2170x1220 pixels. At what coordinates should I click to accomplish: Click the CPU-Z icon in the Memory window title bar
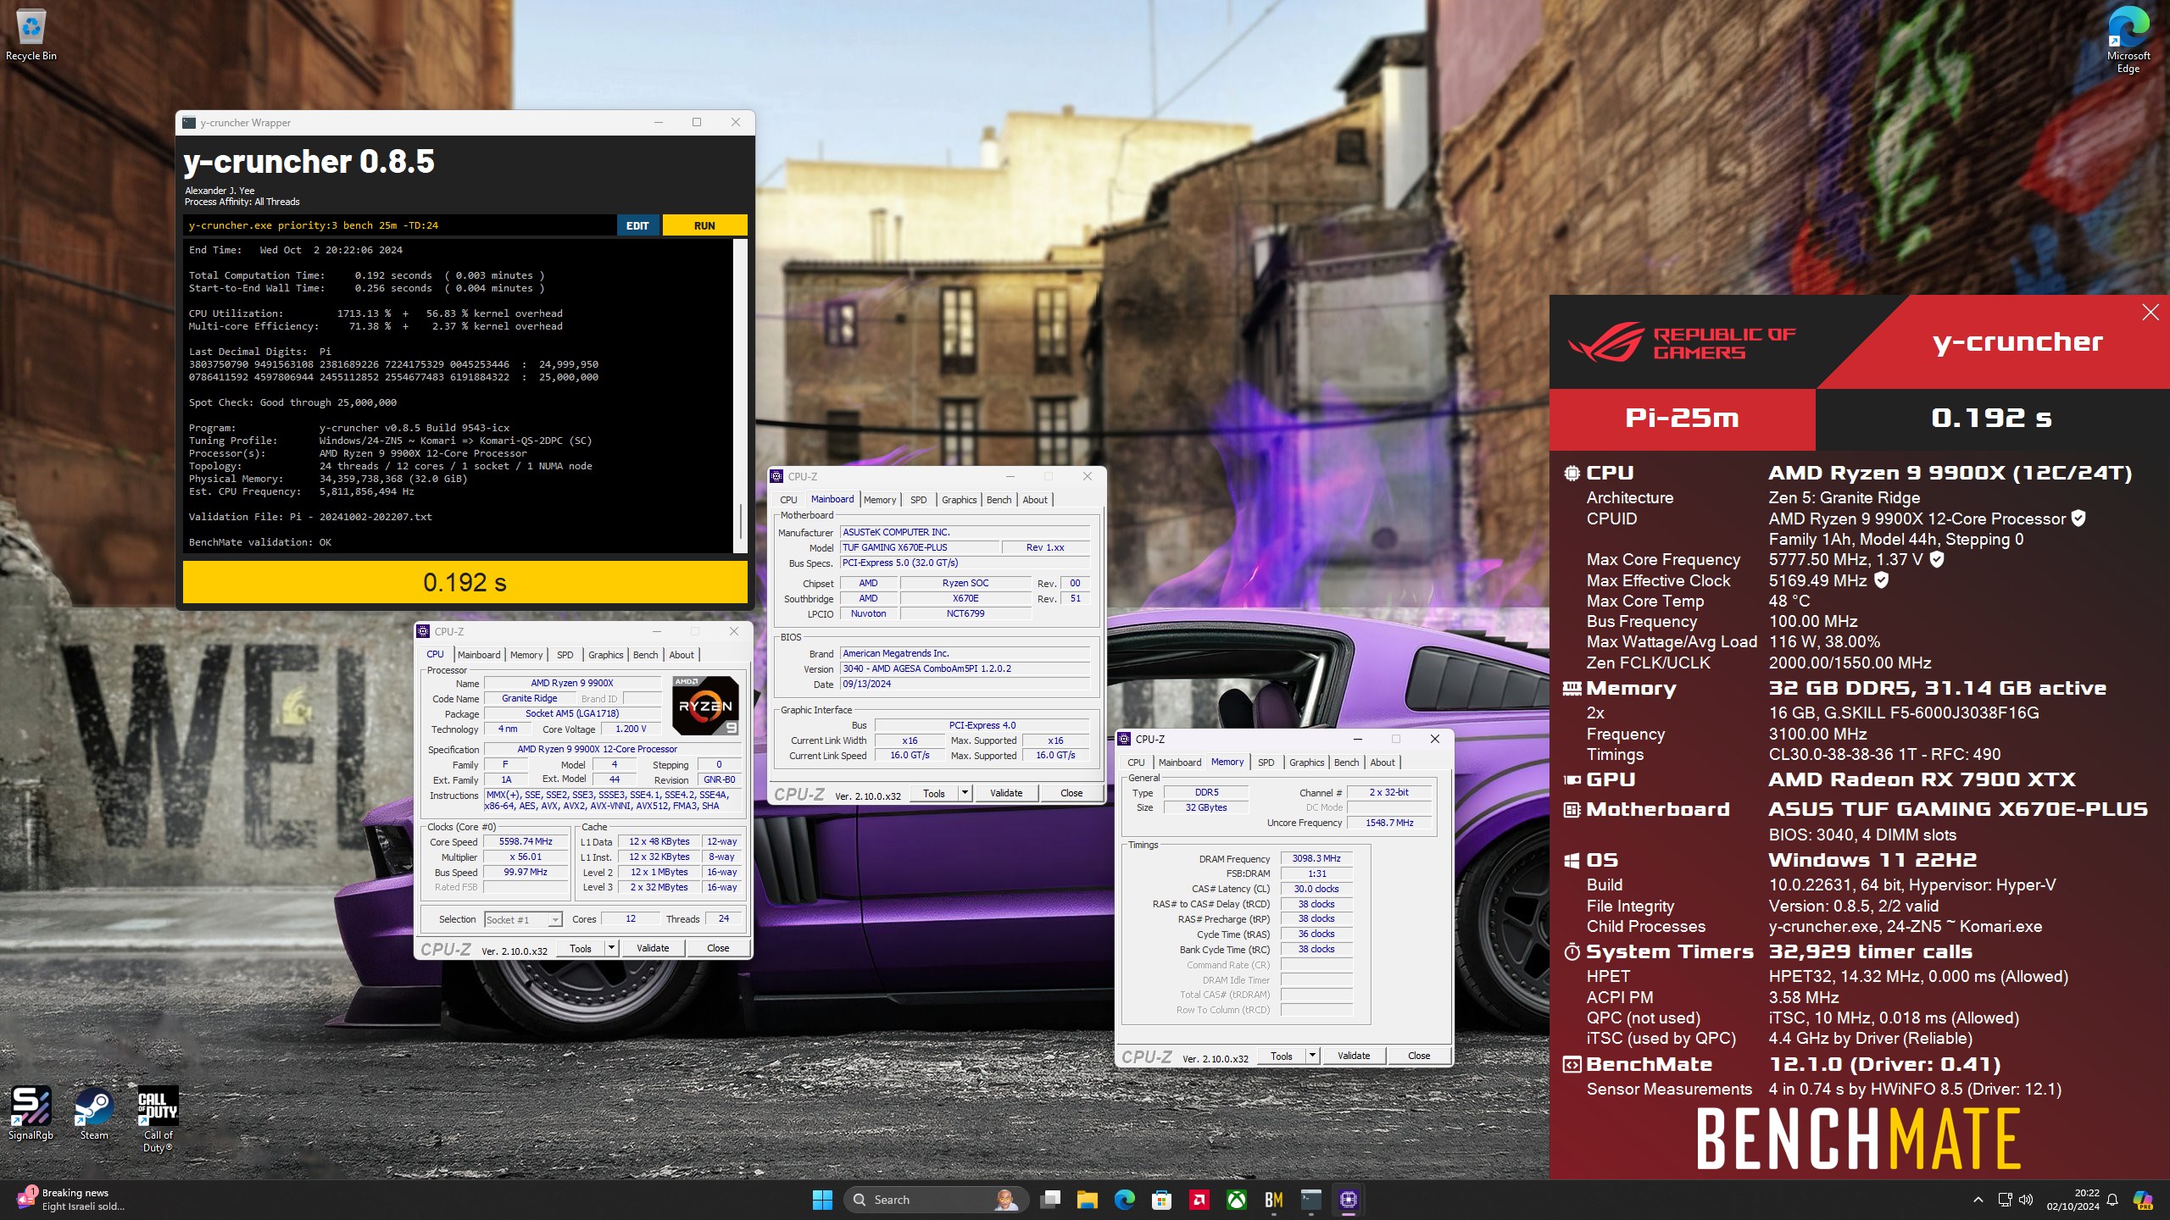pos(1125,740)
